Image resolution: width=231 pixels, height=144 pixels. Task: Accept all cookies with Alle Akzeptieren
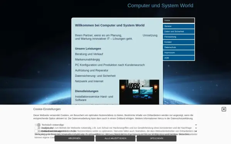115,138
